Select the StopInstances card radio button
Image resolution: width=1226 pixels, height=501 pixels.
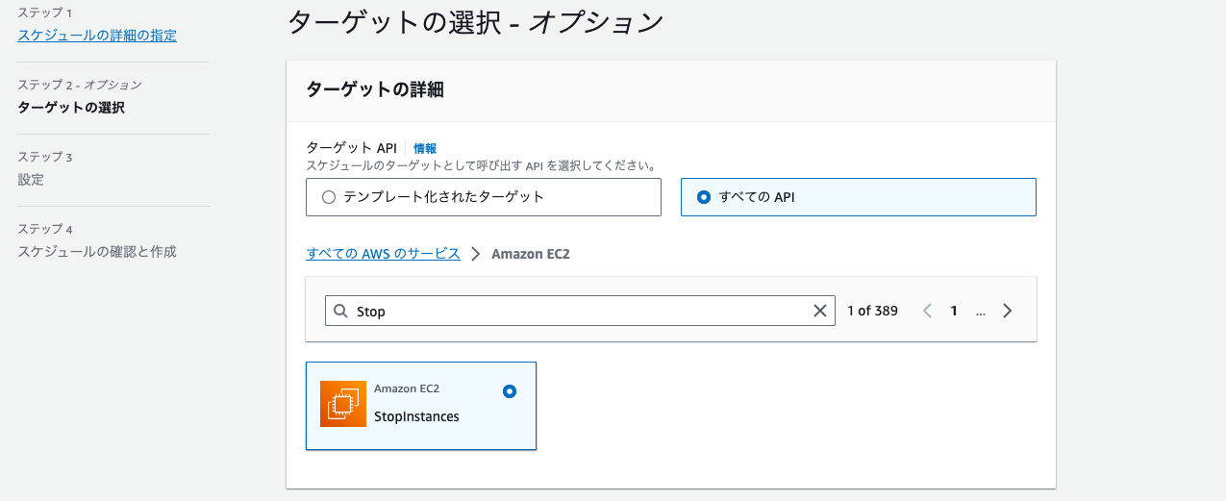coord(510,391)
